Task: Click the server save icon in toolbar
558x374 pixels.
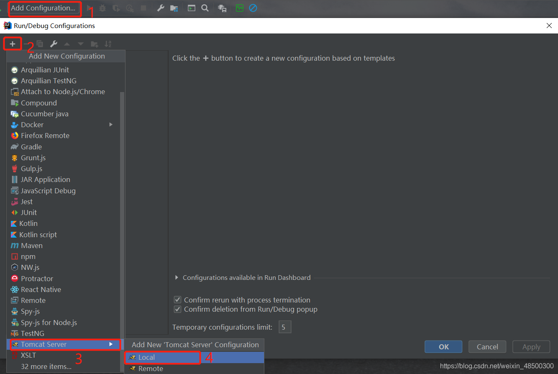Action: point(222,8)
